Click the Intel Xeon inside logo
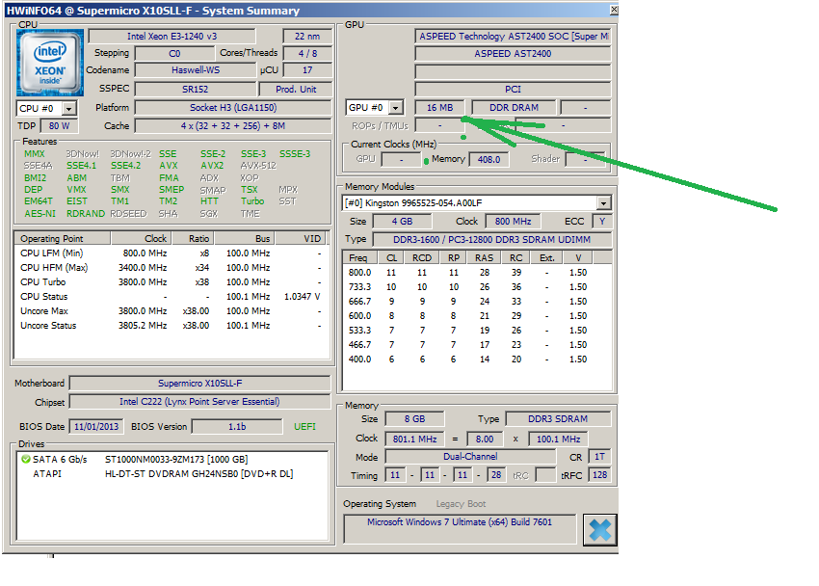This screenshot has width=819, height=586. coord(49,63)
